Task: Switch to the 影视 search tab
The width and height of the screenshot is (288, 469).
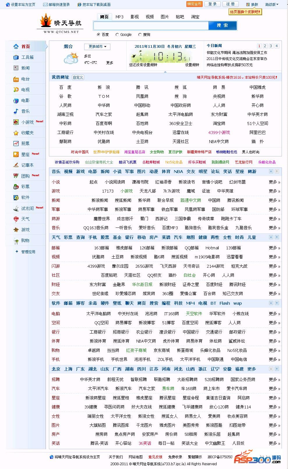Action: tap(135, 17)
